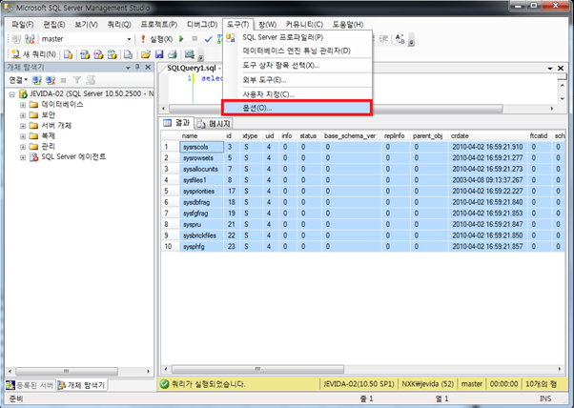Open the 디버그(D) menu
The height and width of the screenshot is (408, 574).
pos(202,25)
